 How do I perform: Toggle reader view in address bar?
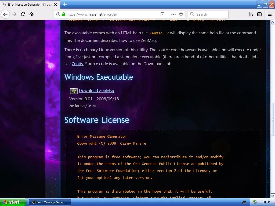pos(162,14)
